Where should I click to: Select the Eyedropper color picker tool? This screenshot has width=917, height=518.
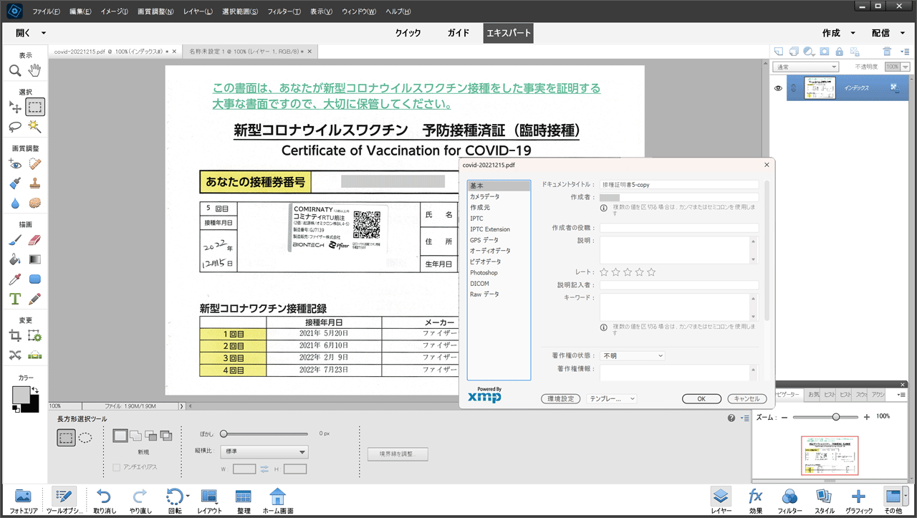coord(15,279)
